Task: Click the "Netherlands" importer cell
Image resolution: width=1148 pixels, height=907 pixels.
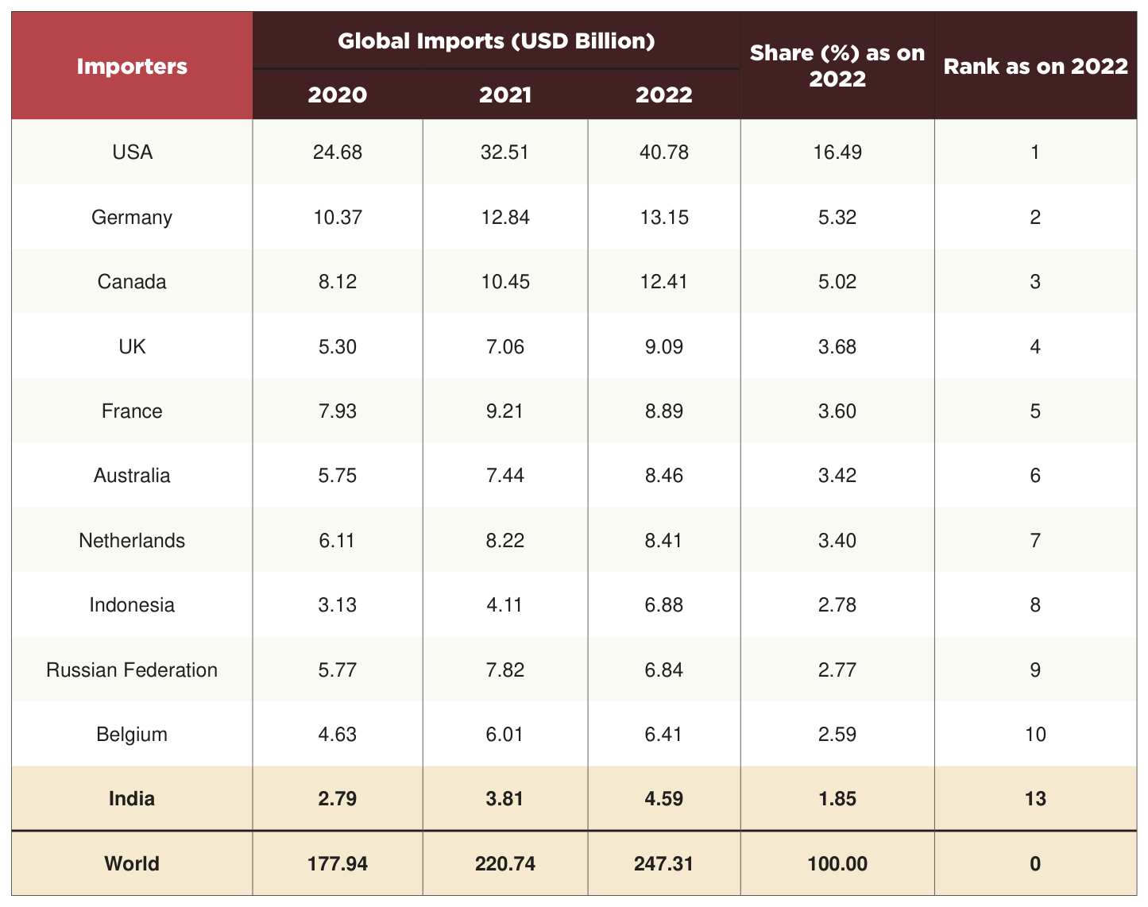Action: point(132,540)
